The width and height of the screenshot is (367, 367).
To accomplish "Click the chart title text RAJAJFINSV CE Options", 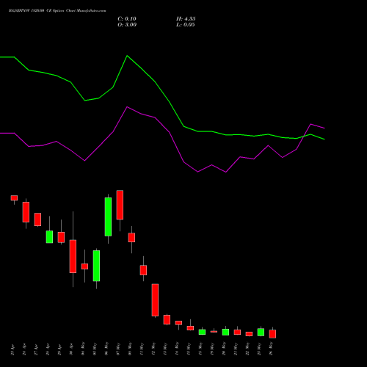I will pos(57,11).
